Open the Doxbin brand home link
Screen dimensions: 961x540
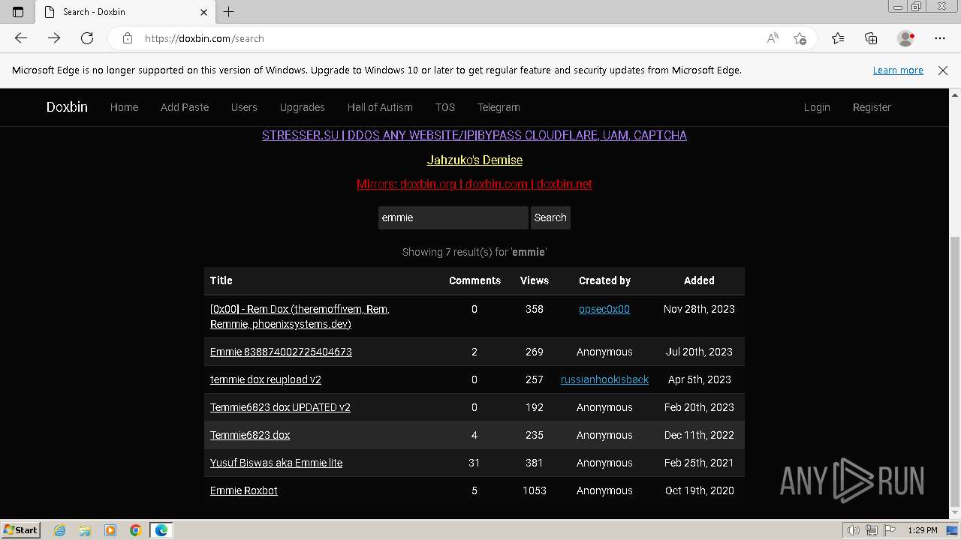click(x=67, y=106)
